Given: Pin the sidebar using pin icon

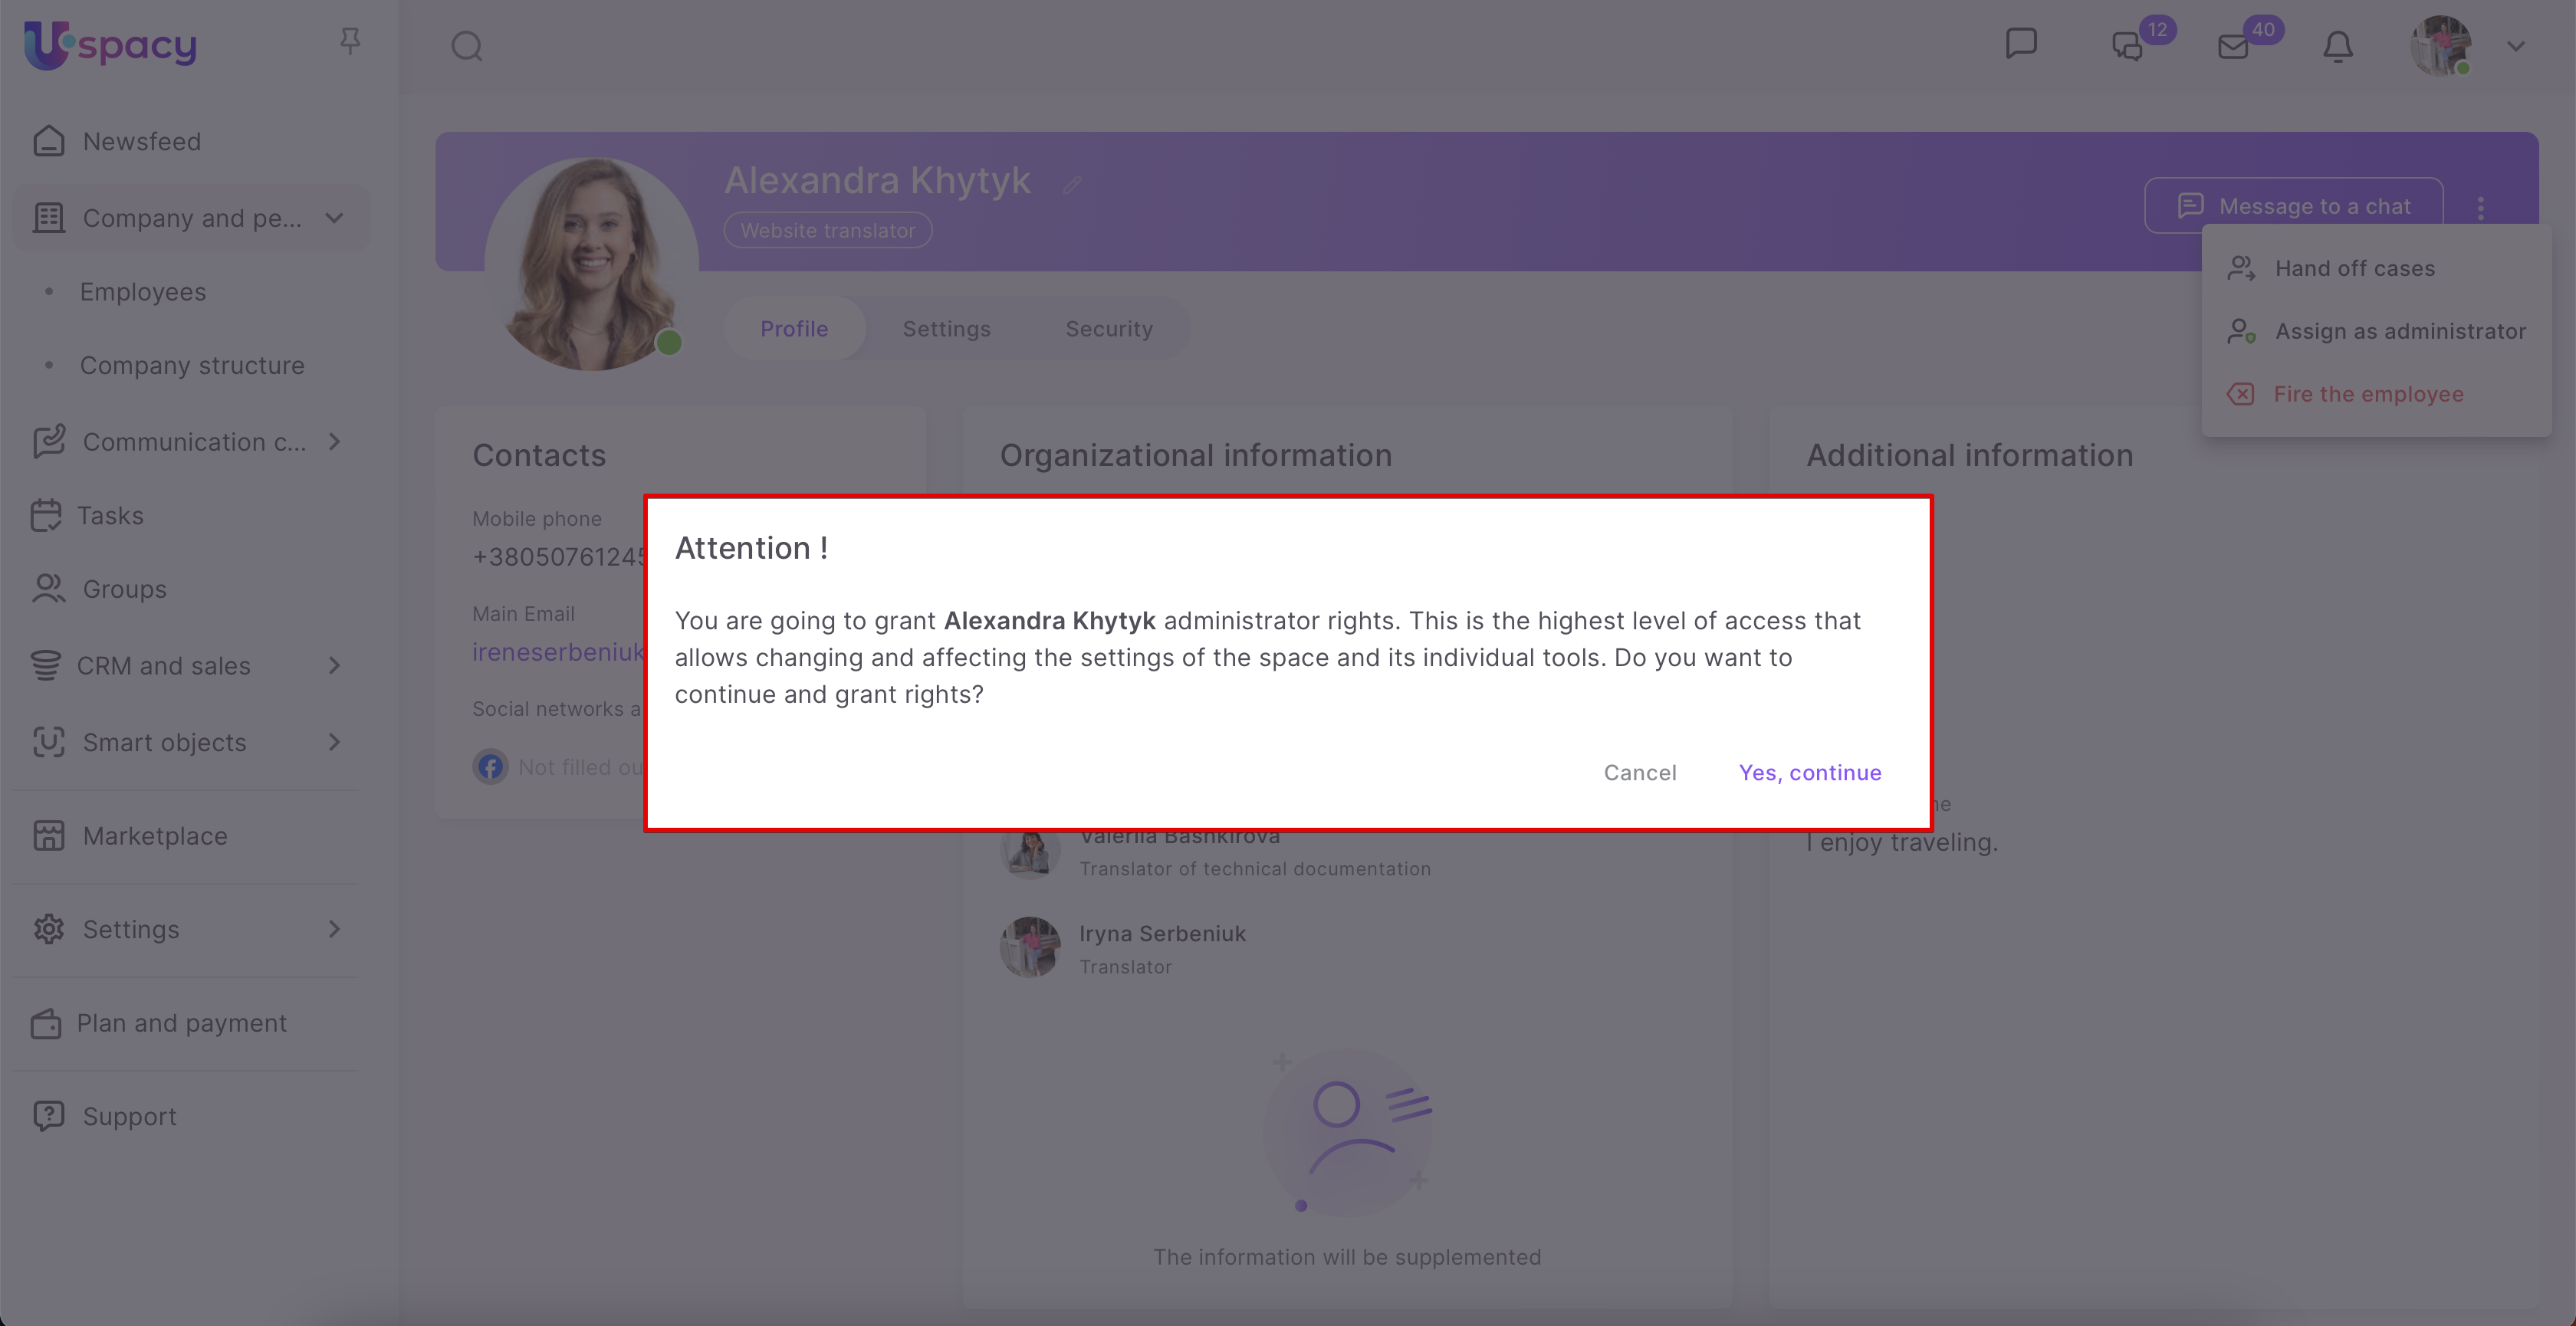Looking at the screenshot, I should point(349,41).
